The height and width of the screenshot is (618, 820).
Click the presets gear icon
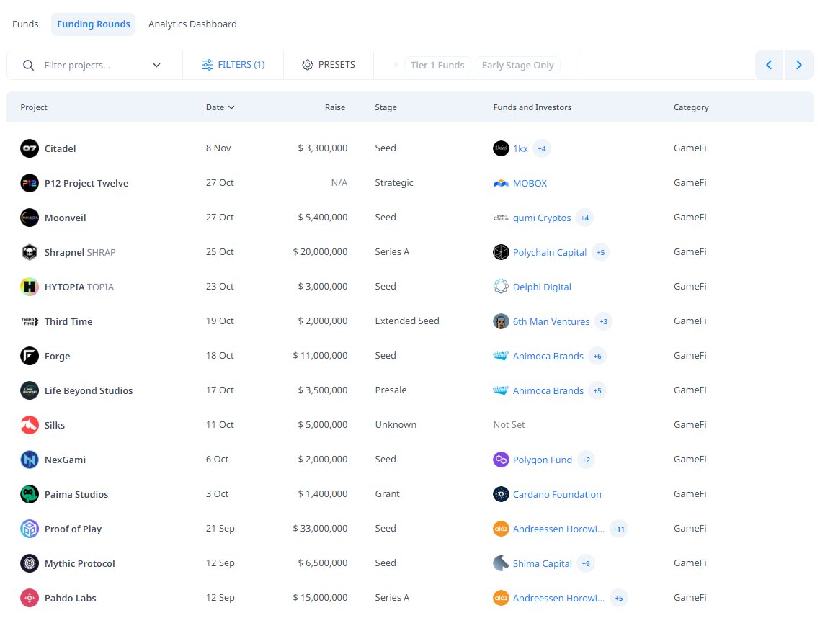click(x=308, y=65)
